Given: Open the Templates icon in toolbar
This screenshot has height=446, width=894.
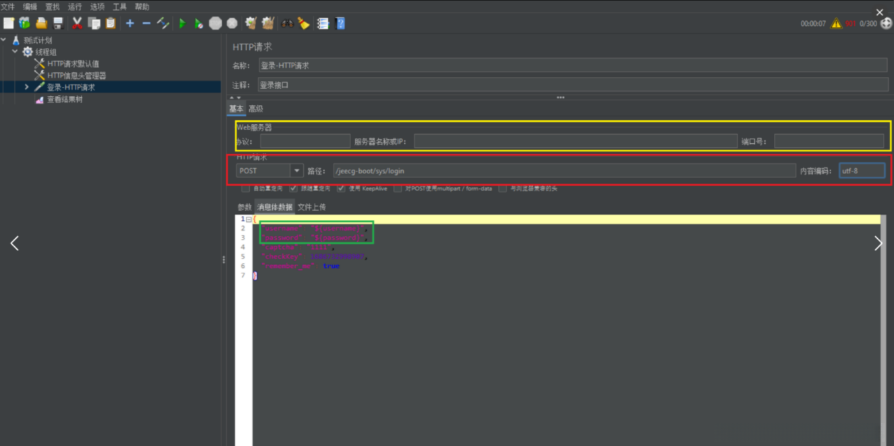Looking at the screenshot, I should (25, 24).
